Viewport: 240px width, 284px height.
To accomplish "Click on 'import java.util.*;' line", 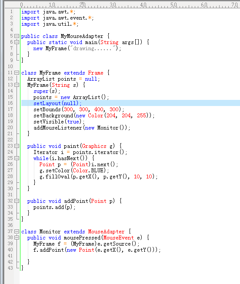I will point(50,24).
